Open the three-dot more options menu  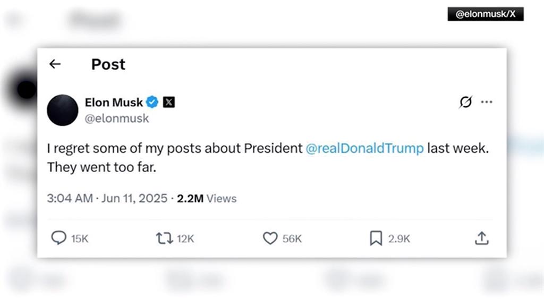[486, 102]
